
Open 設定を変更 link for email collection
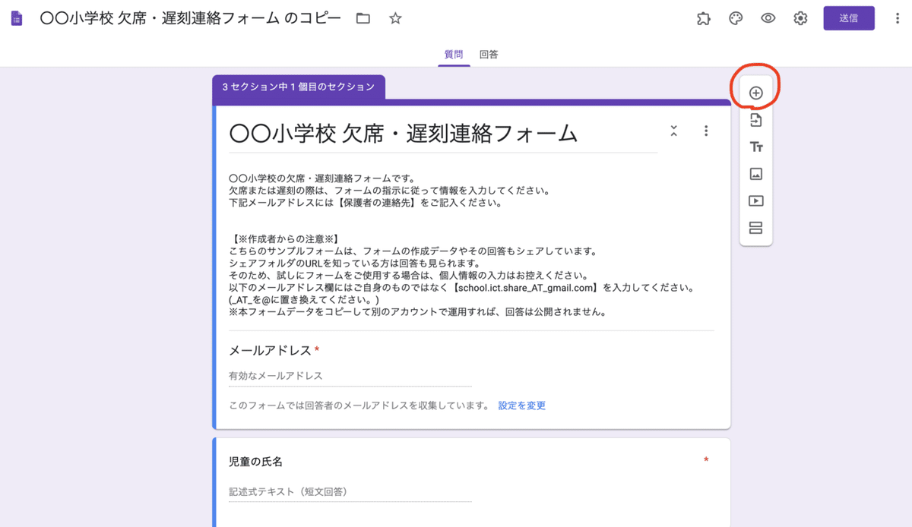[x=521, y=406]
